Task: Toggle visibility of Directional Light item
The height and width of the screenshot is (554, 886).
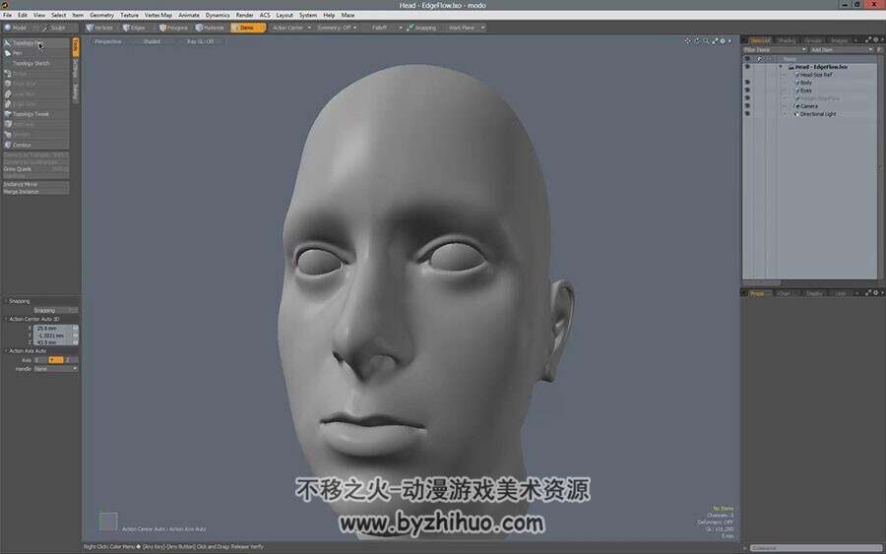Action: click(x=747, y=114)
